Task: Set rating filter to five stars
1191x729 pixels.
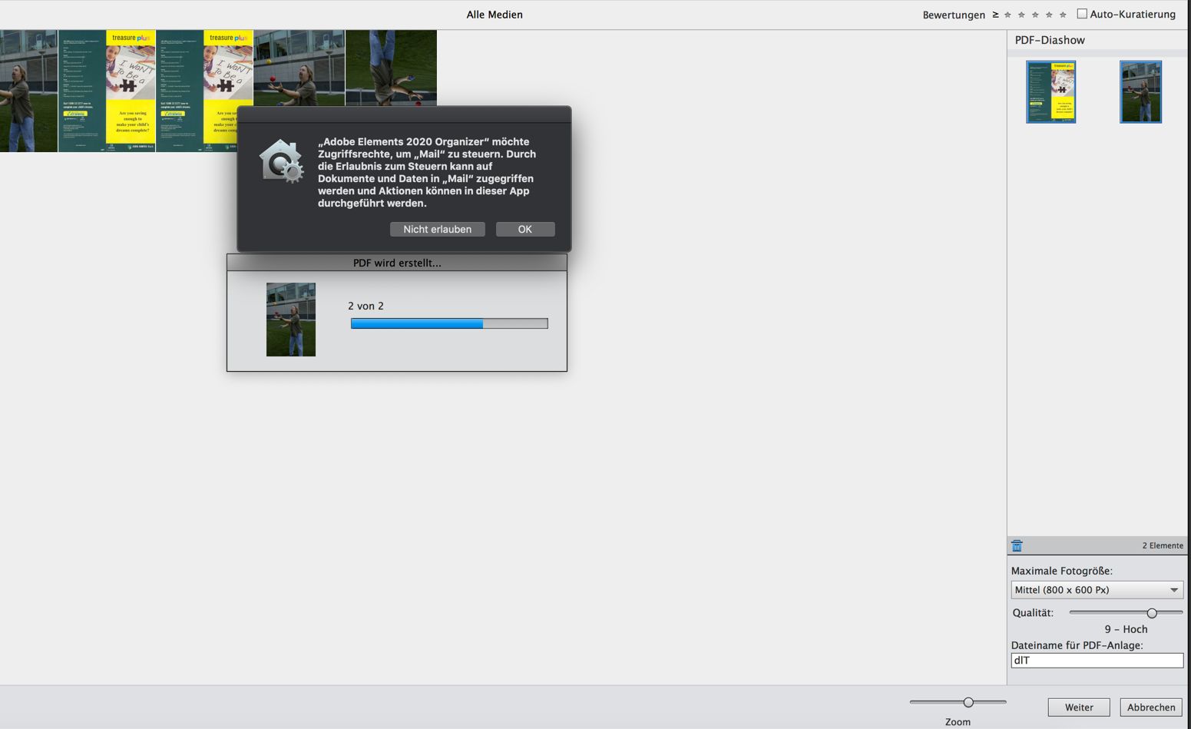Action: click(x=1063, y=15)
